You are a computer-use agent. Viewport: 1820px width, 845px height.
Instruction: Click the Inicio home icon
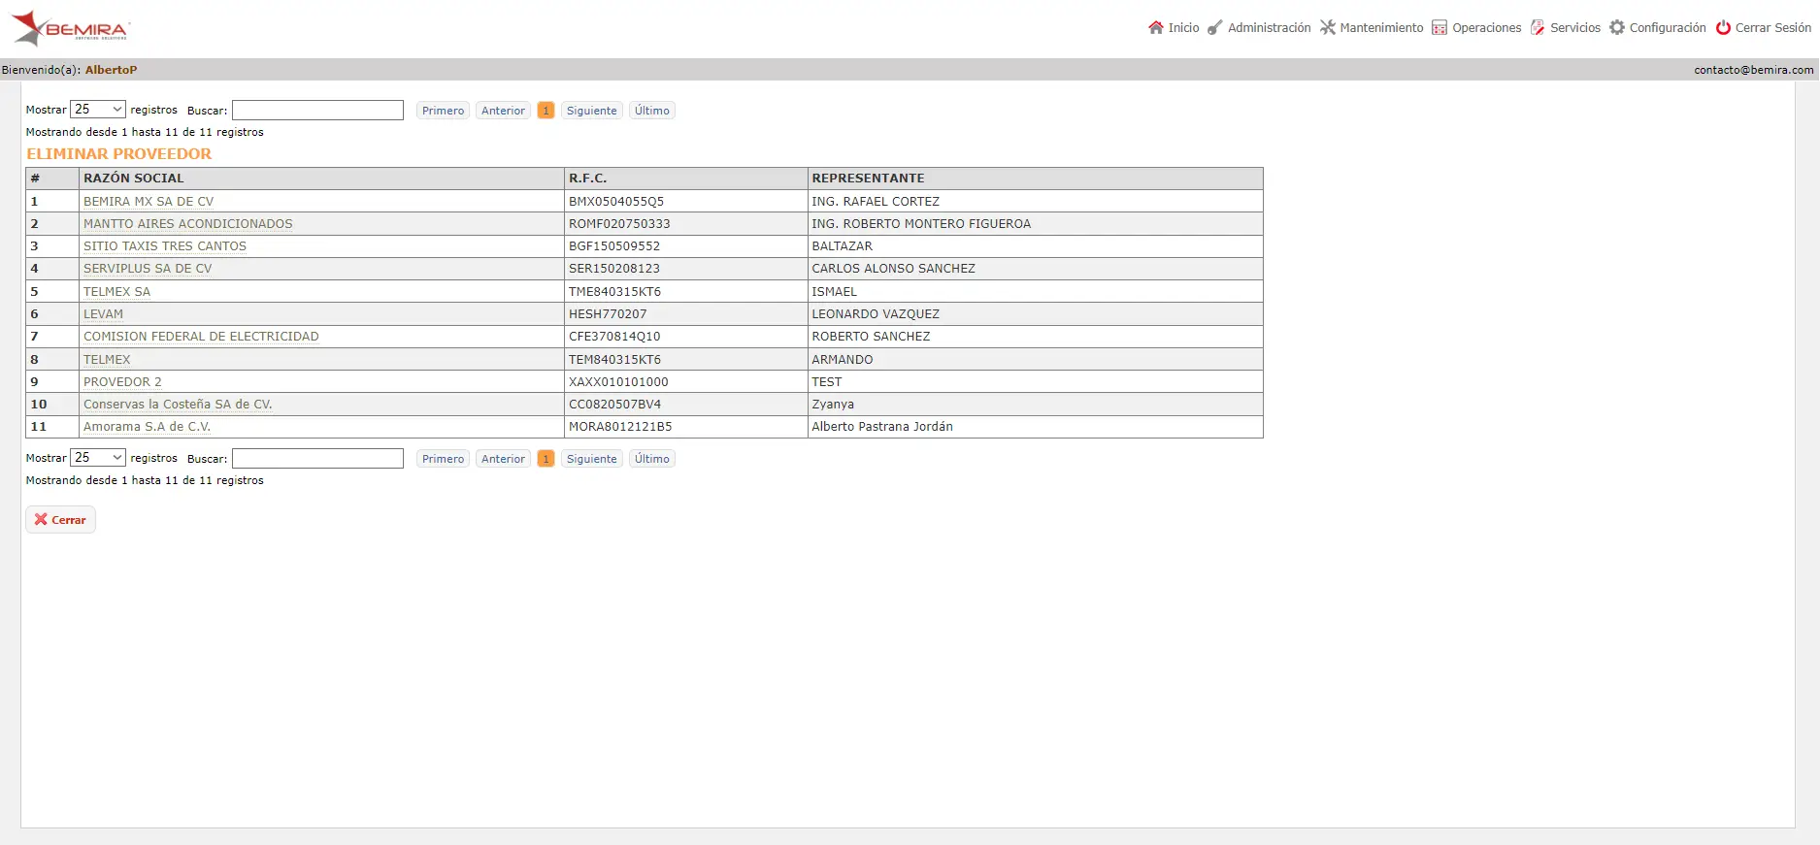tap(1155, 27)
